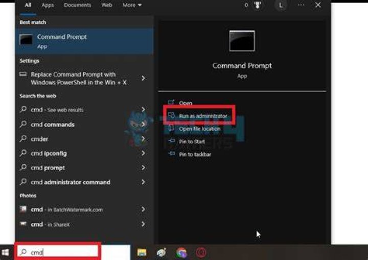Click the Search the web heading
This screenshot has width=368, height=260.
[x=38, y=96]
